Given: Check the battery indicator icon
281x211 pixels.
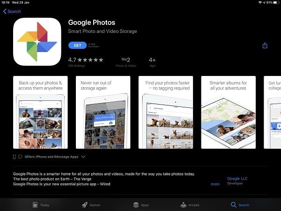Looking at the screenshot, I should [276, 2].
